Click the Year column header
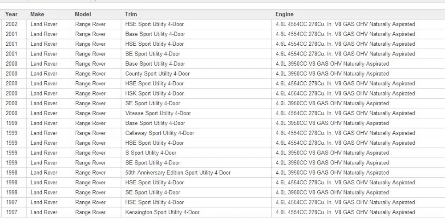The height and width of the screenshot is (219, 445). [x=12, y=14]
